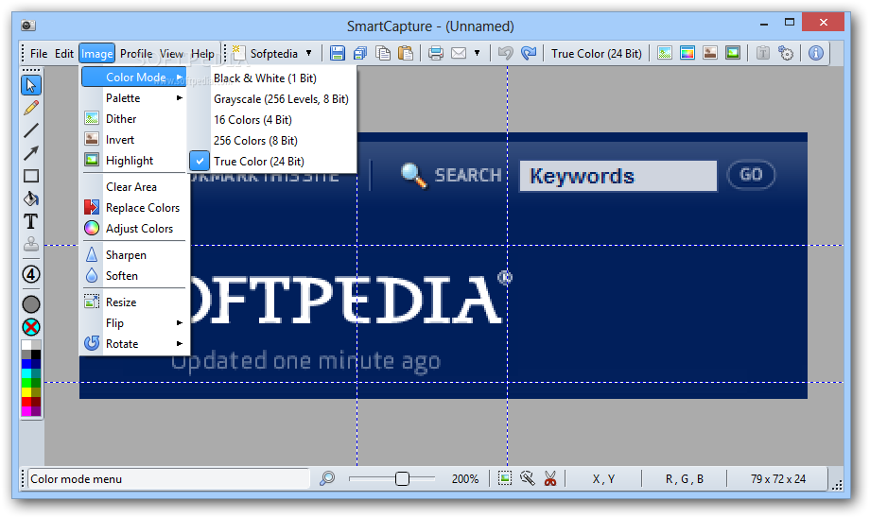Click the Save all icon
Image resolution: width=870 pixels, height=518 pixels.
(x=360, y=53)
